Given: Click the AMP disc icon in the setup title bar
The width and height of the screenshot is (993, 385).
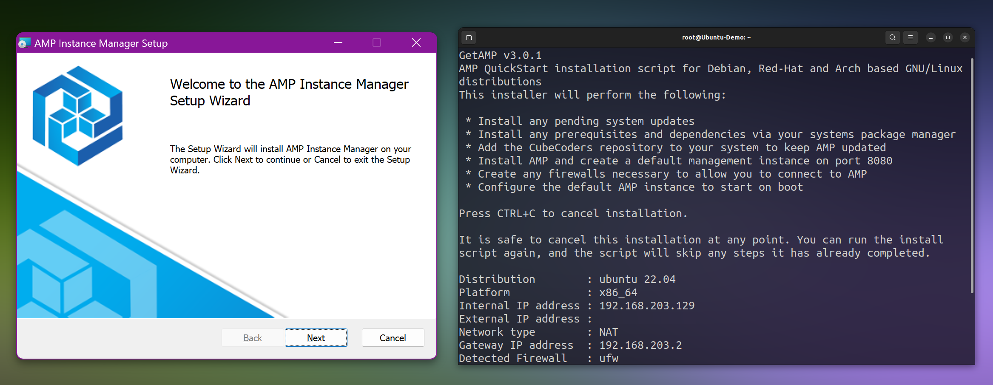Looking at the screenshot, I should pos(24,42).
